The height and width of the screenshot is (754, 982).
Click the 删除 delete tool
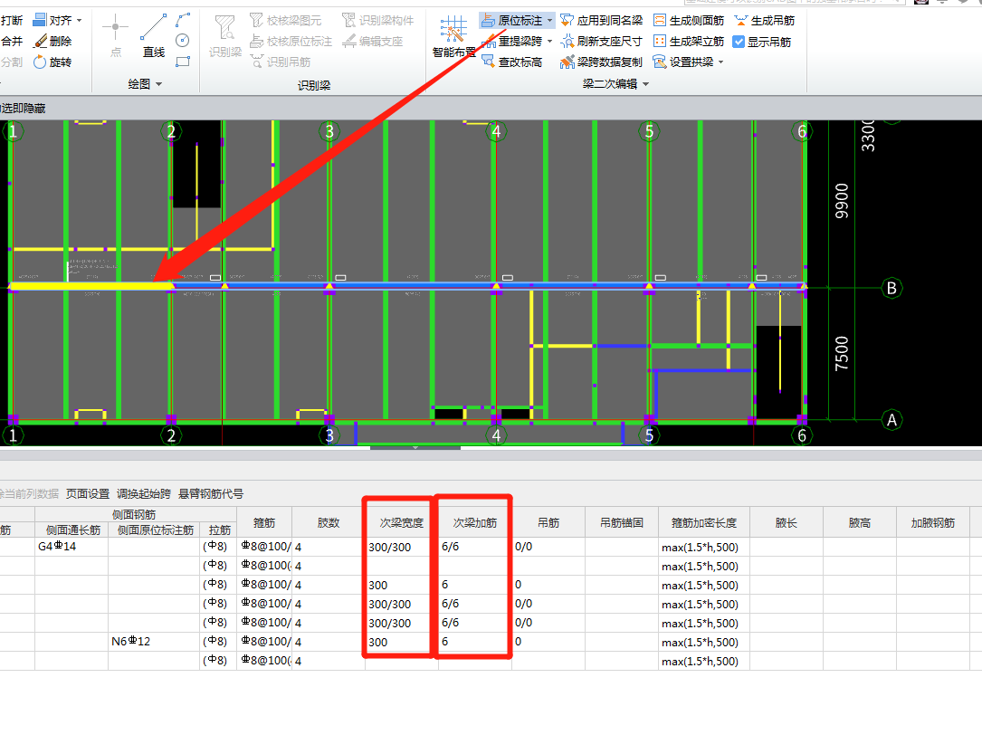pos(52,42)
